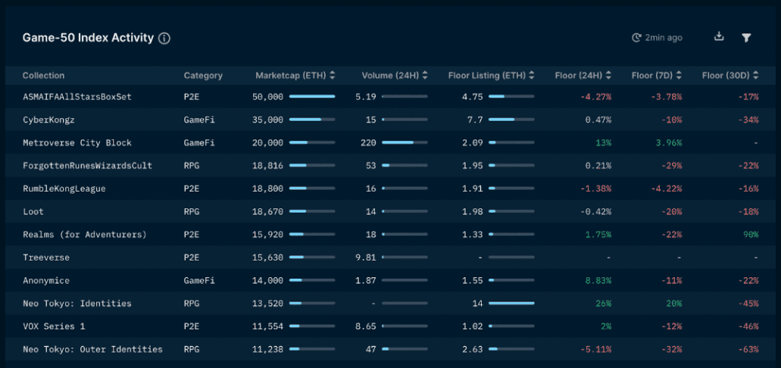Click the -5.11% Floor 24H value
This screenshot has width=781, height=368.
click(x=595, y=349)
